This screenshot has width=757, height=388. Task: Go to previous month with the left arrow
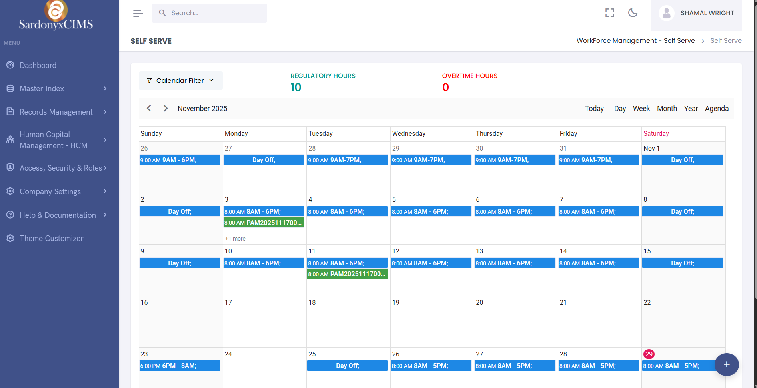pos(149,108)
